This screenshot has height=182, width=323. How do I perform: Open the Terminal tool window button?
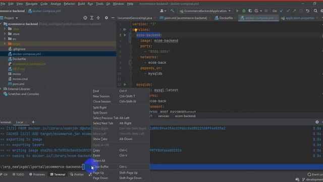58,174
